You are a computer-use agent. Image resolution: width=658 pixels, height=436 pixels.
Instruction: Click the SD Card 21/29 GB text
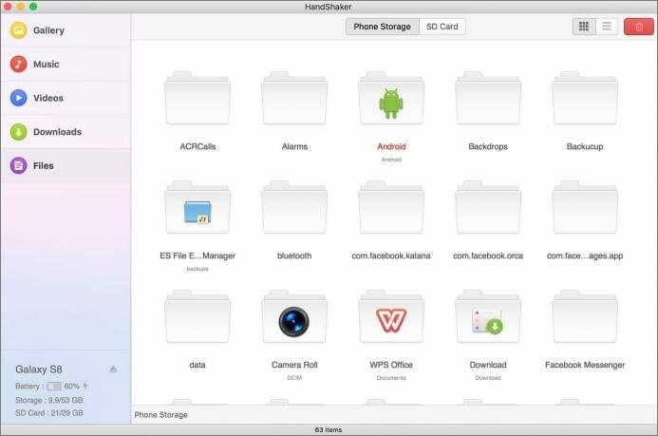tap(49, 413)
